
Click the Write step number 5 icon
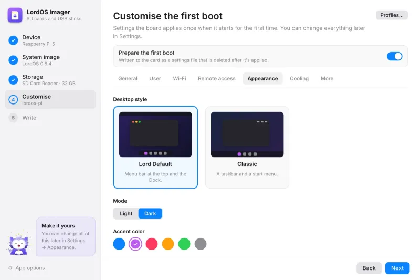[13, 118]
